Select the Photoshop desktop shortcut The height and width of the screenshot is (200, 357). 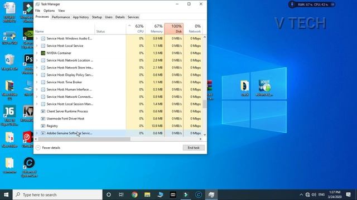coord(28,64)
